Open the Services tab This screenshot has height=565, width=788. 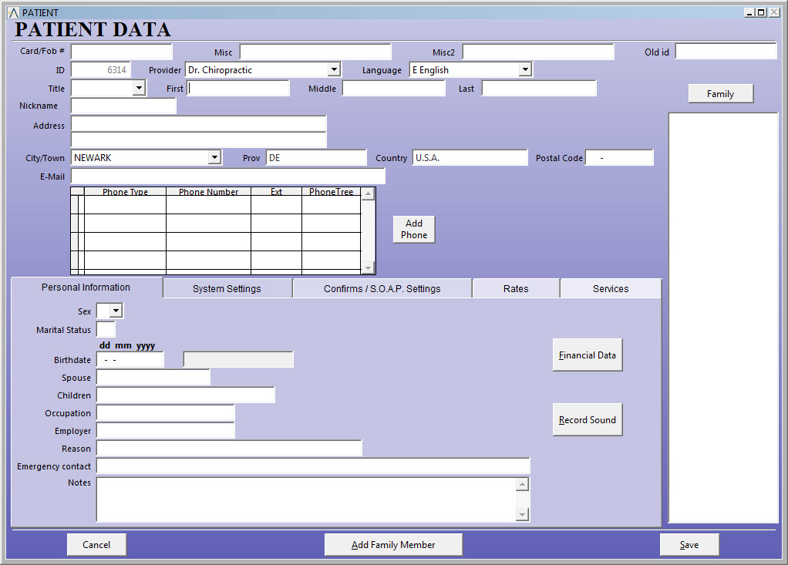click(611, 289)
